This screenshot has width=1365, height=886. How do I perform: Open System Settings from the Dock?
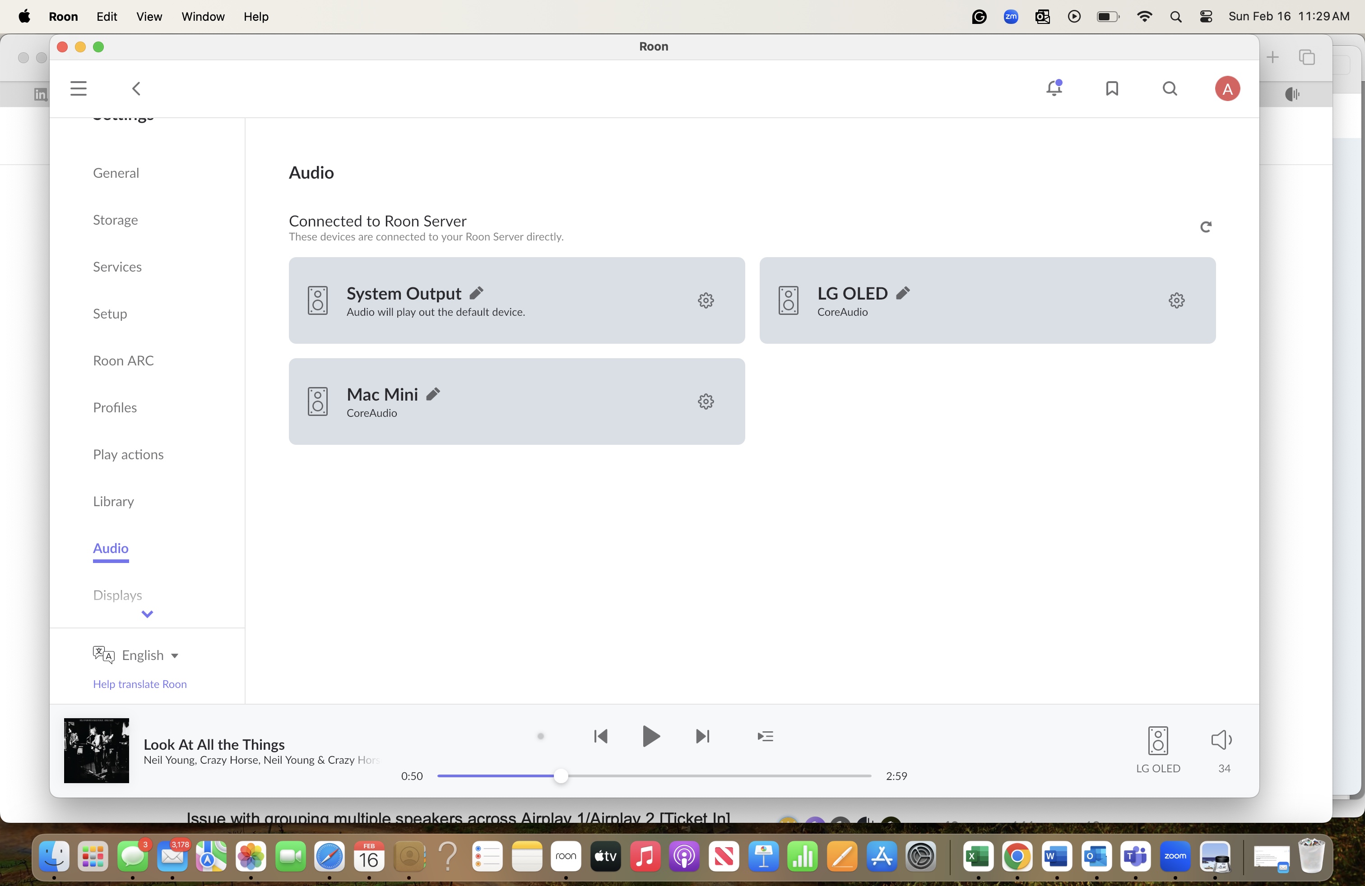click(x=921, y=857)
